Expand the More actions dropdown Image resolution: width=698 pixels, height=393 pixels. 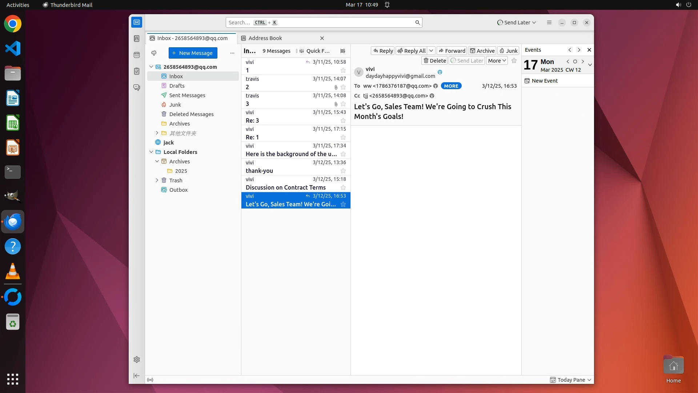pyautogui.click(x=497, y=61)
